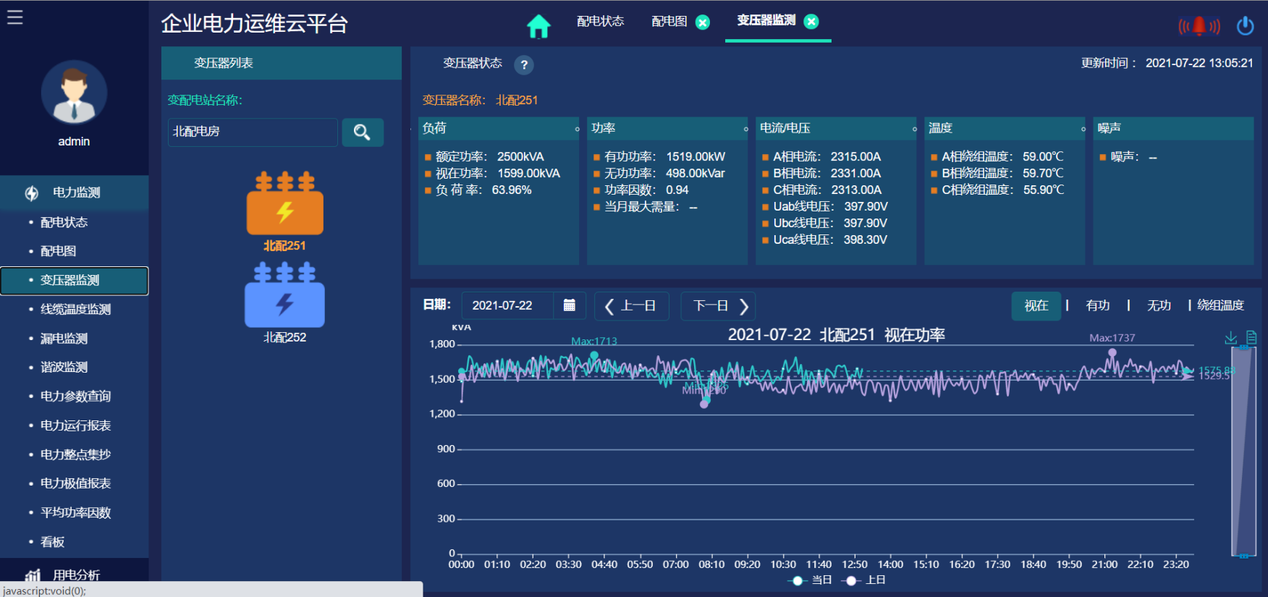Select the 视在 chart button
Image resolution: width=1268 pixels, height=597 pixels.
(x=1036, y=306)
